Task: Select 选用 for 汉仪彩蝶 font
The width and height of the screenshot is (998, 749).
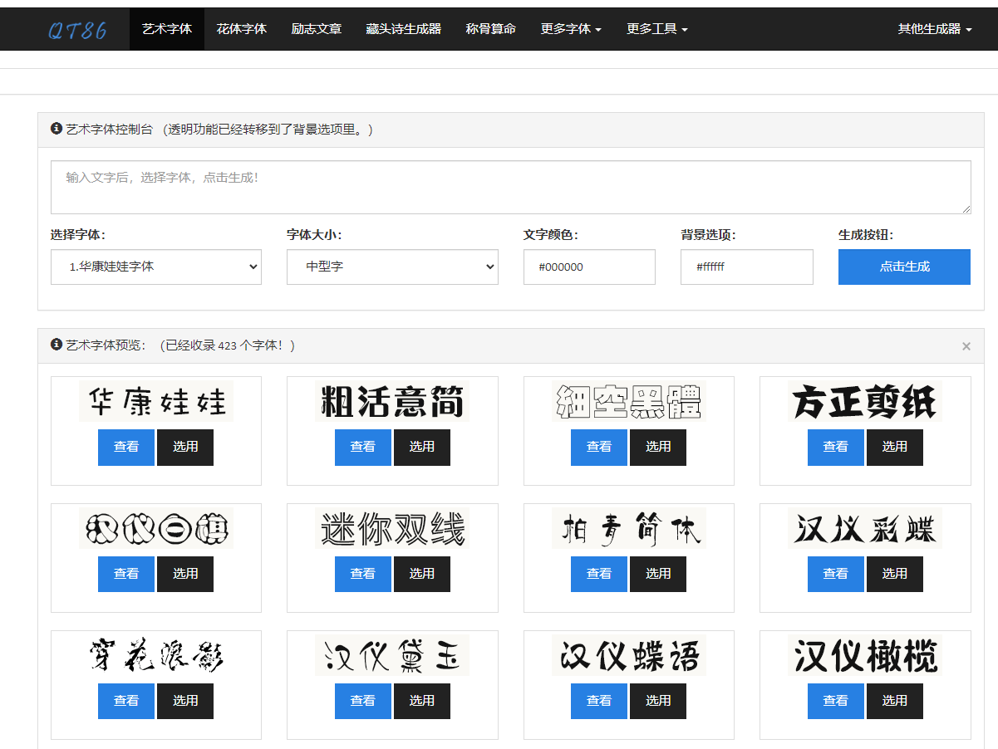Action: click(894, 574)
